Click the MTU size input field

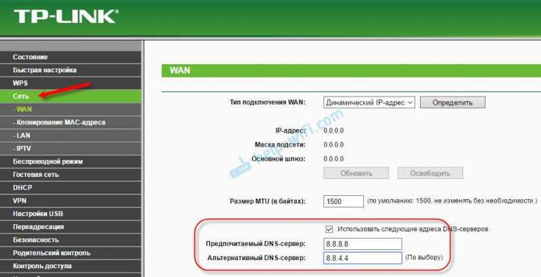click(x=344, y=201)
